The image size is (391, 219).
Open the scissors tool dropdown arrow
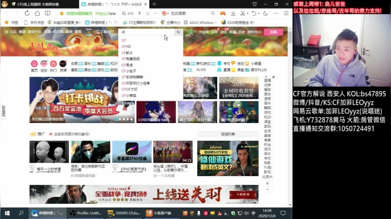coord(247,14)
